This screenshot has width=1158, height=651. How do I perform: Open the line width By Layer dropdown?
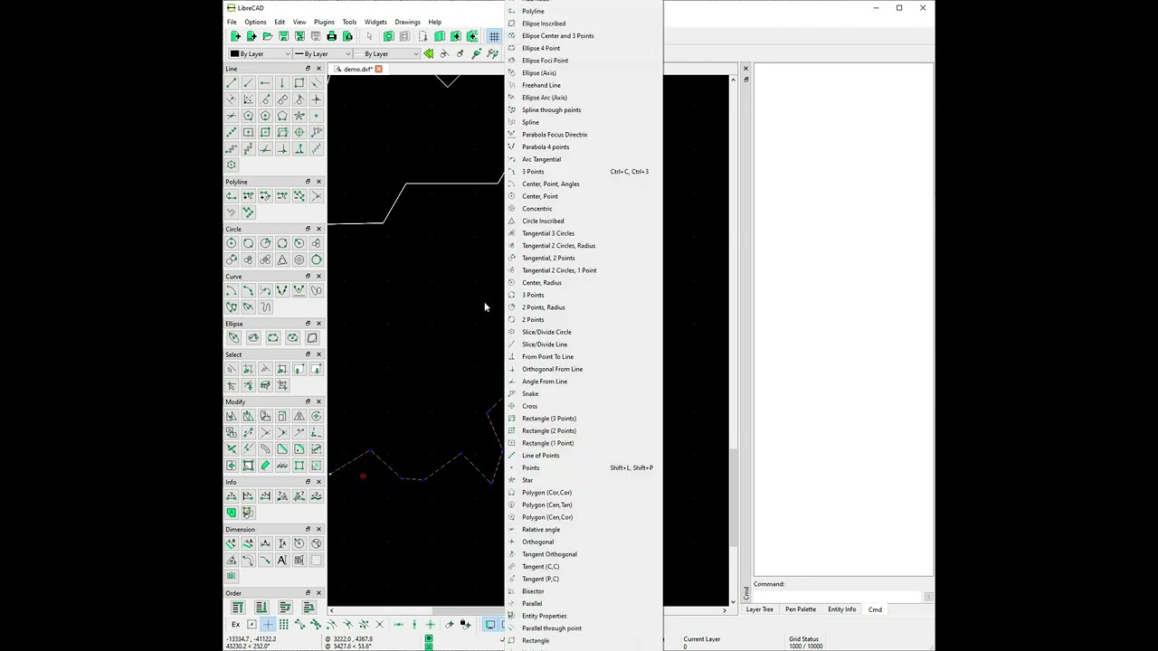pos(324,53)
